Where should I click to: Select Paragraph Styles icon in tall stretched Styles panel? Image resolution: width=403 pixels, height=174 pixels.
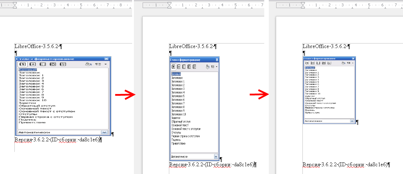(x=173, y=67)
